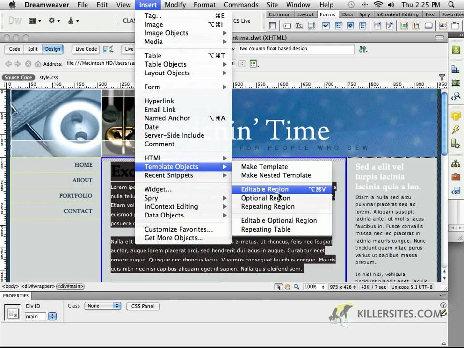Insert a Fieldset form element icon
464x348 pixels.
pos(455,26)
